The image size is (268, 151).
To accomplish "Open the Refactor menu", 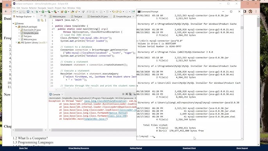I will 33,8.
